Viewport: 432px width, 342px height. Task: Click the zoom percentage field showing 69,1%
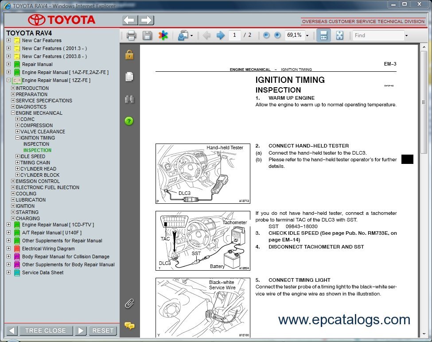point(294,35)
